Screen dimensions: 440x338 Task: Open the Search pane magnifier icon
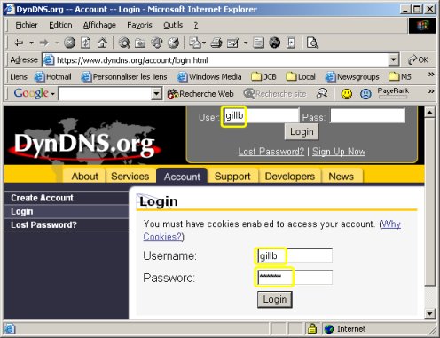tap(124, 43)
